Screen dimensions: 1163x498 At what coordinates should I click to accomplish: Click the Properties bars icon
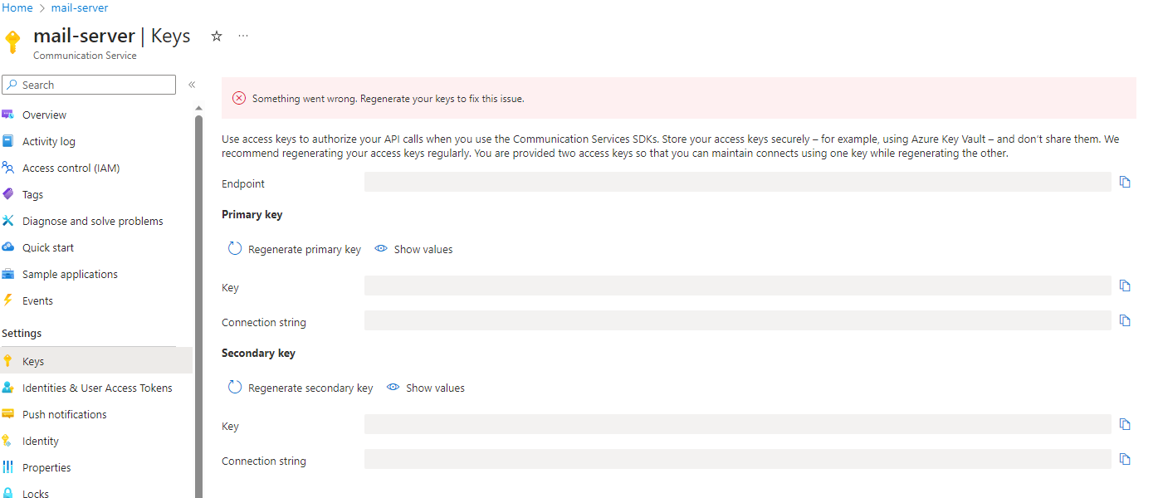click(x=7, y=467)
